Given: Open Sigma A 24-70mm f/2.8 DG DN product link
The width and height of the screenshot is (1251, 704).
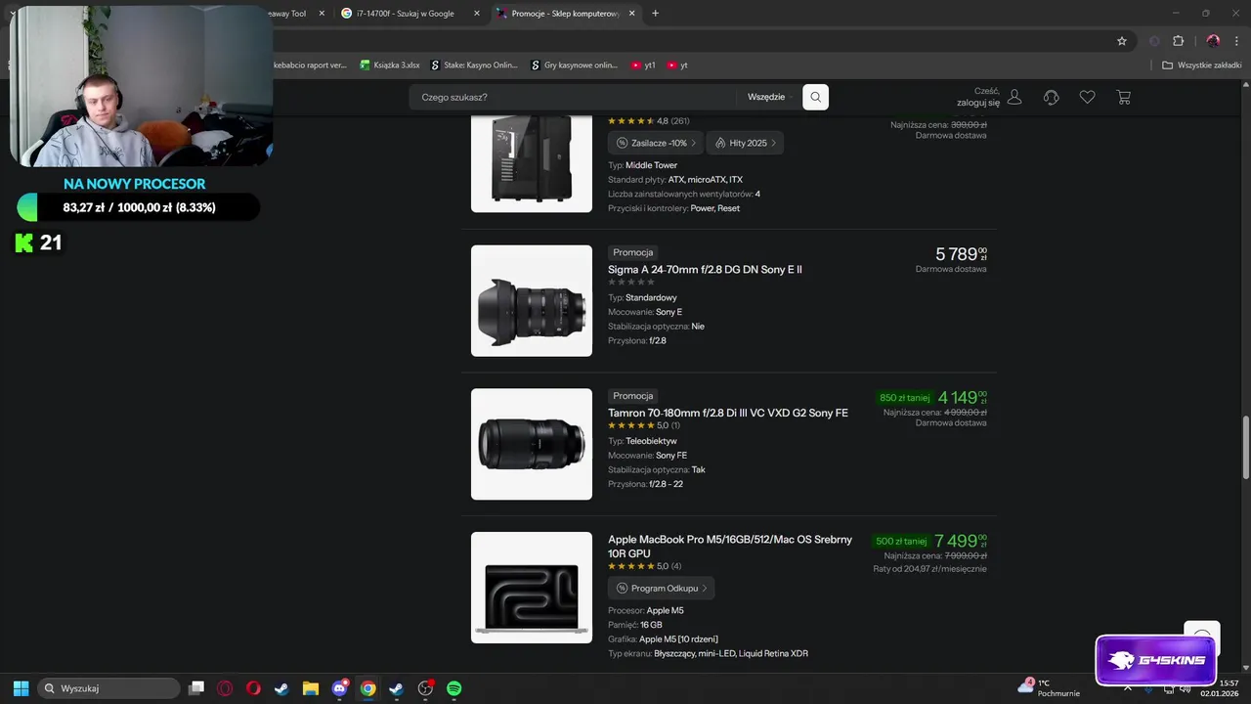Looking at the screenshot, I should (x=705, y=269).
